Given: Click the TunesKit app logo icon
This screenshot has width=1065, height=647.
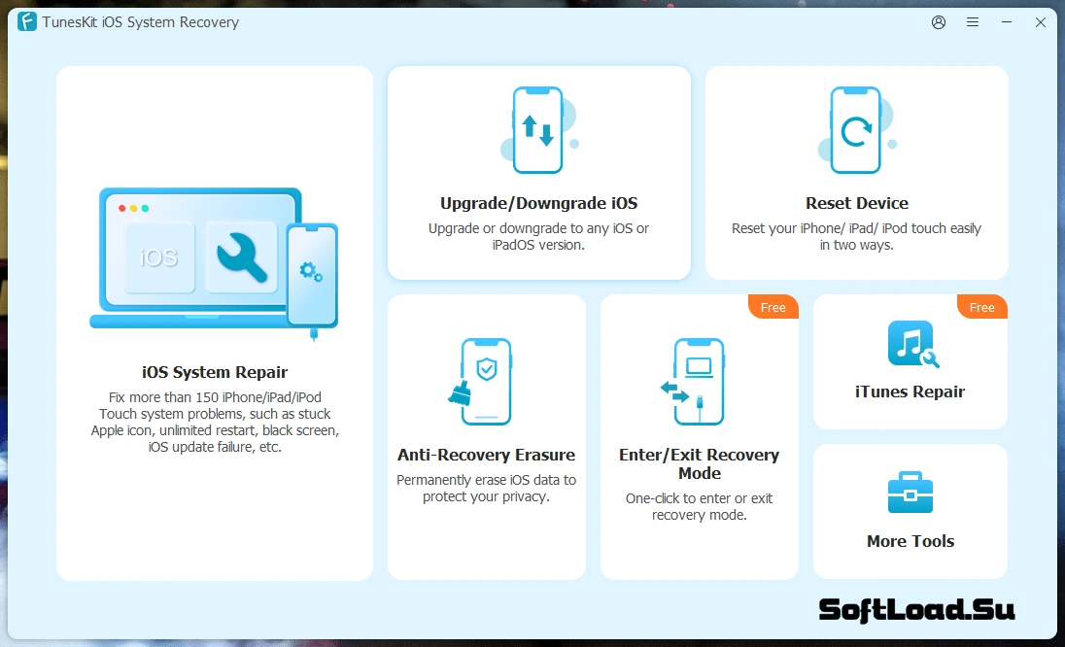Looking at the screenshot, I should [x=26, y=21].
